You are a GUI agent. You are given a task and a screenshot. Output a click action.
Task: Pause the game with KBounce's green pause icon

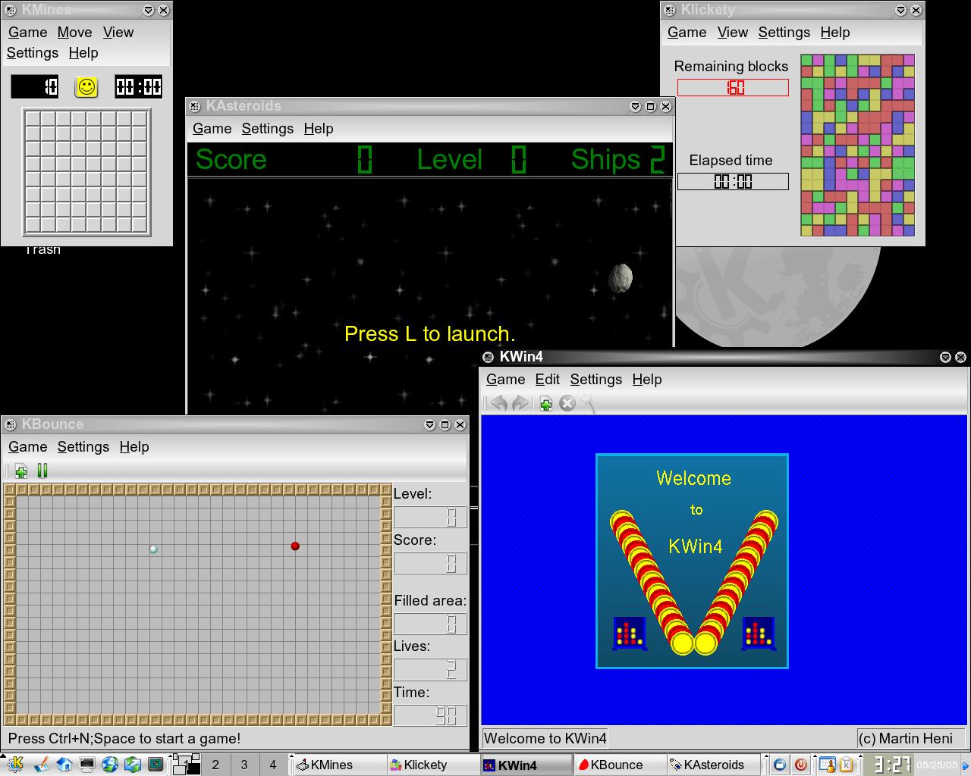(42, 471)
